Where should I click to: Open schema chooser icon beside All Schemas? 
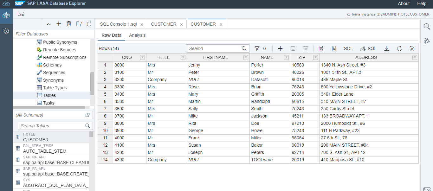click(x=87, y=115)
